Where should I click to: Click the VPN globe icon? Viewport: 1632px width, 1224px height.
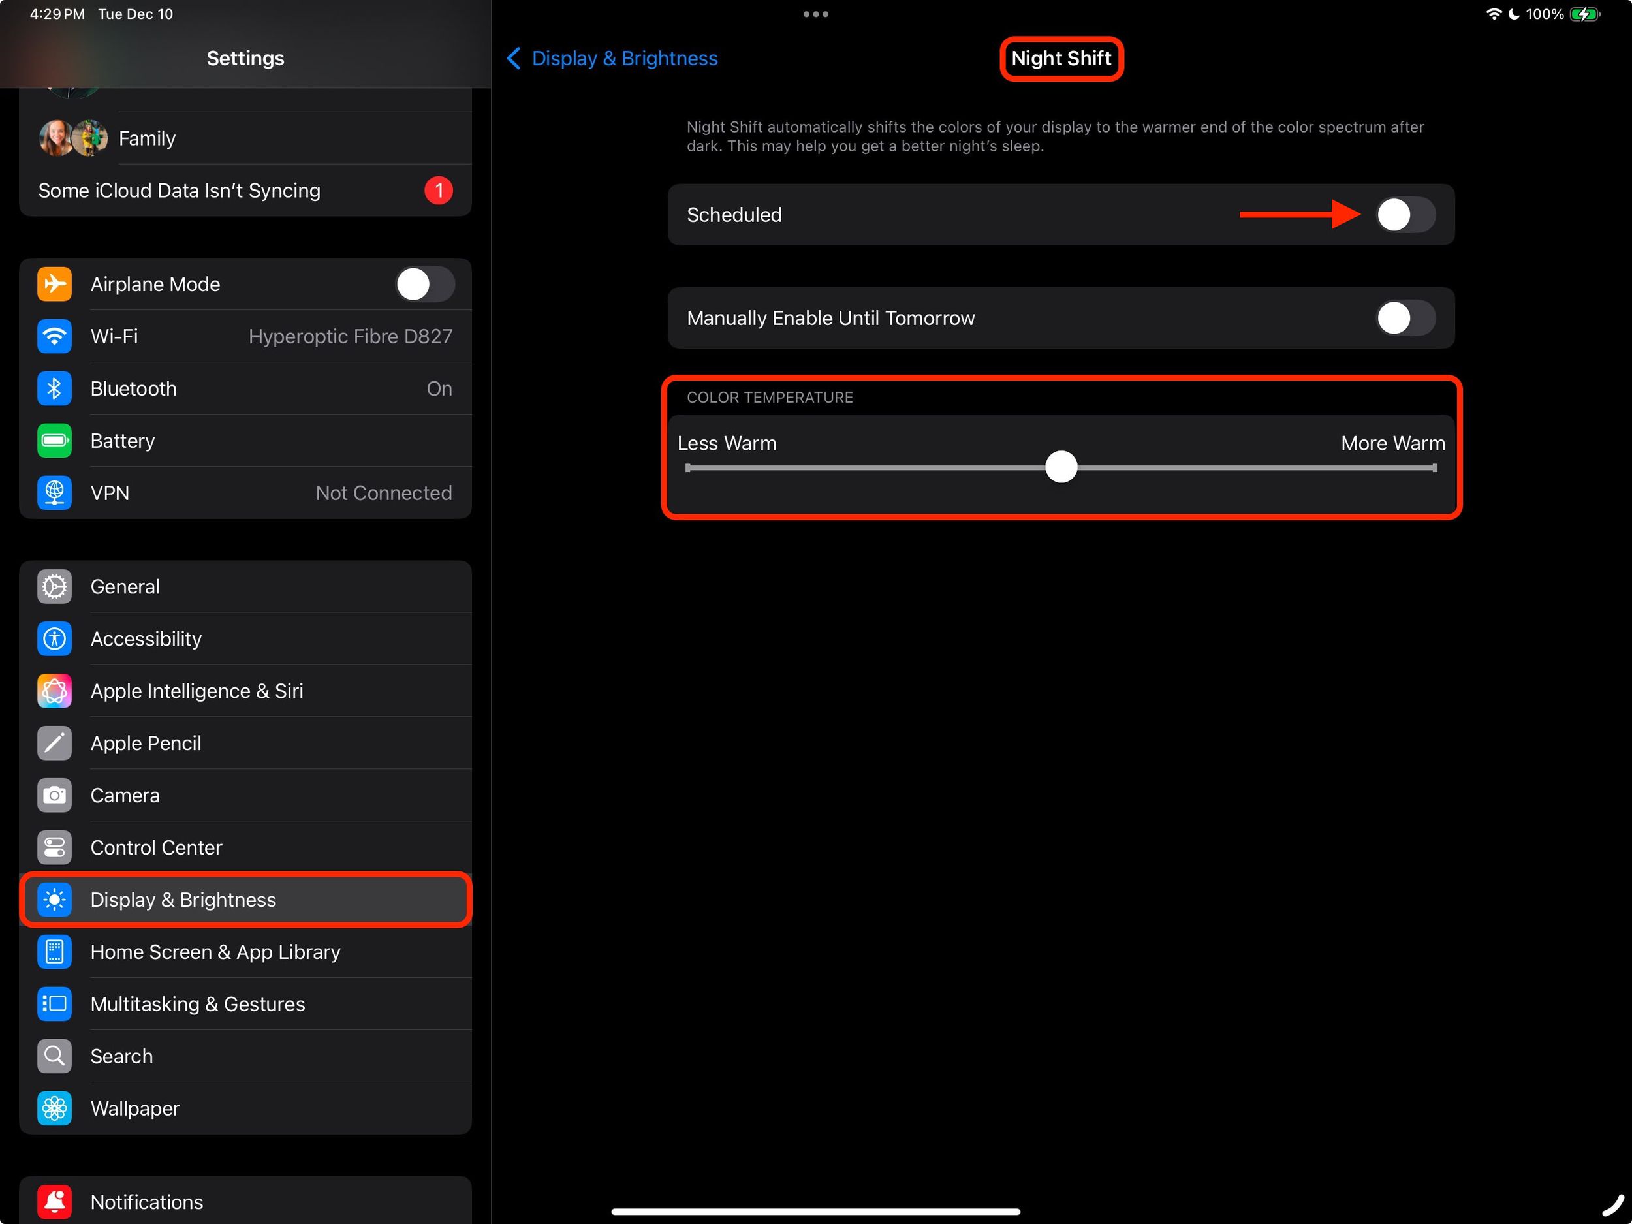[x=54, y=493]
